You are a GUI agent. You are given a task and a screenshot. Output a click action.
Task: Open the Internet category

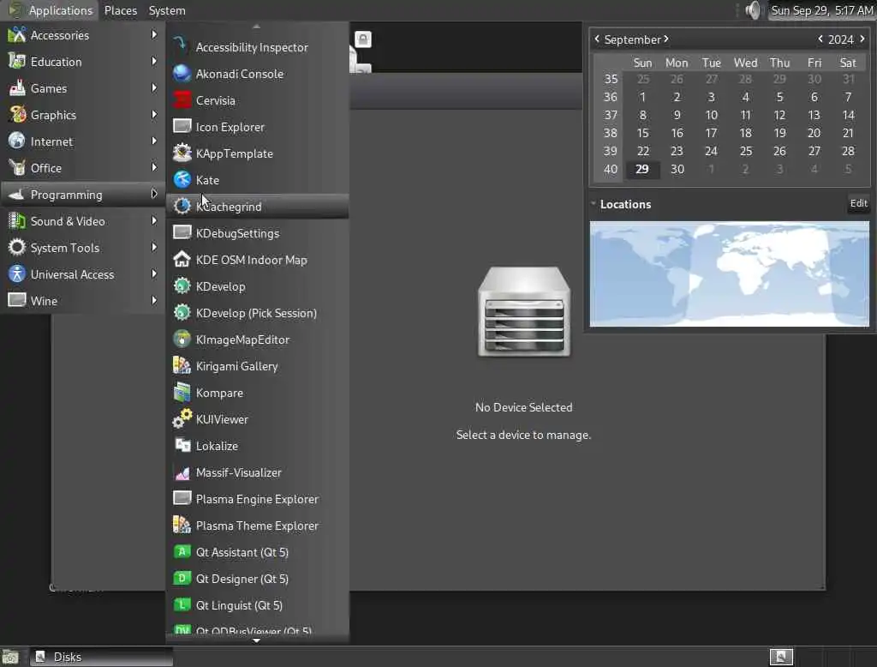(x=83, y=141)
